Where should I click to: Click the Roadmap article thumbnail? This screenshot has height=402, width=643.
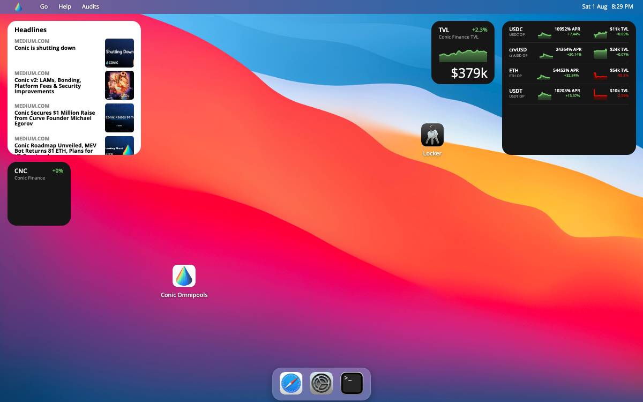tap(119, 145)
